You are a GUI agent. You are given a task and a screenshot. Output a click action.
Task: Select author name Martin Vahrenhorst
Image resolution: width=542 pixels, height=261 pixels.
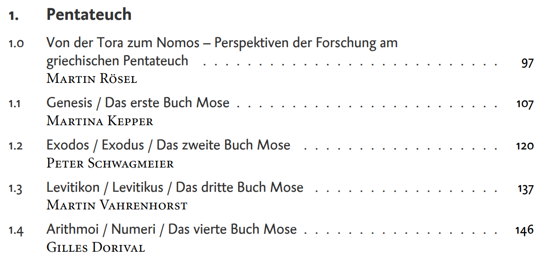point(117,205)
